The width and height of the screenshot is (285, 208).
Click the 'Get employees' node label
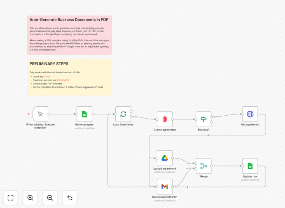point(84,124)
